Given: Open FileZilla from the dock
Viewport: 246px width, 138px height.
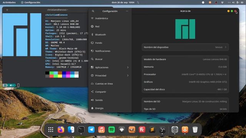Looking at the screenshot, I should 142,130.
